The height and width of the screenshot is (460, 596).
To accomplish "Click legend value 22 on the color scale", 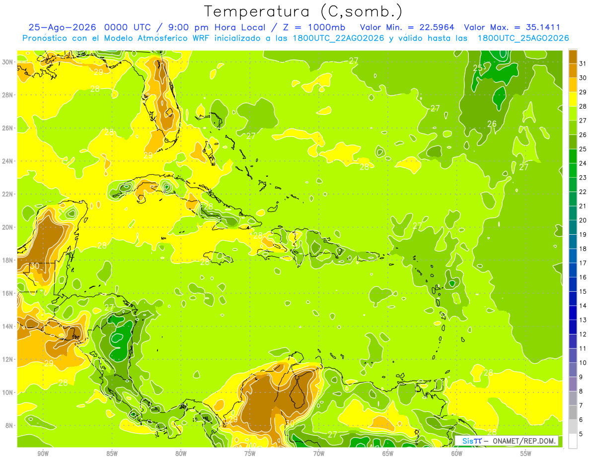I will coord(583,192).
